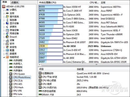Screen dimensions: 130x97
Task: Click the 内存写入 memory chip icon
Action: (x=11, y=64)
